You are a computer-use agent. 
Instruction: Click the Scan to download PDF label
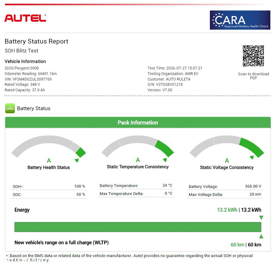(x=253, y=76)
